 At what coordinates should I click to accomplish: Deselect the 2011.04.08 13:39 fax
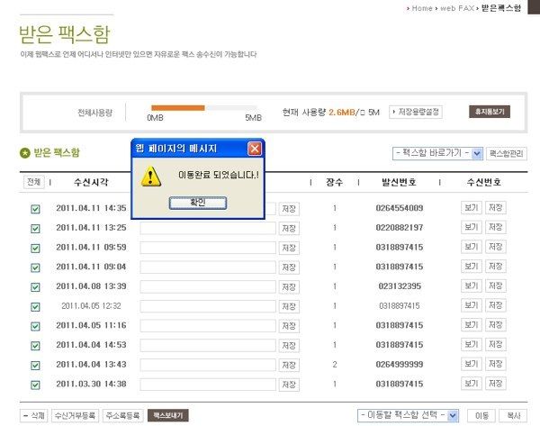click(x=35, y=287)
